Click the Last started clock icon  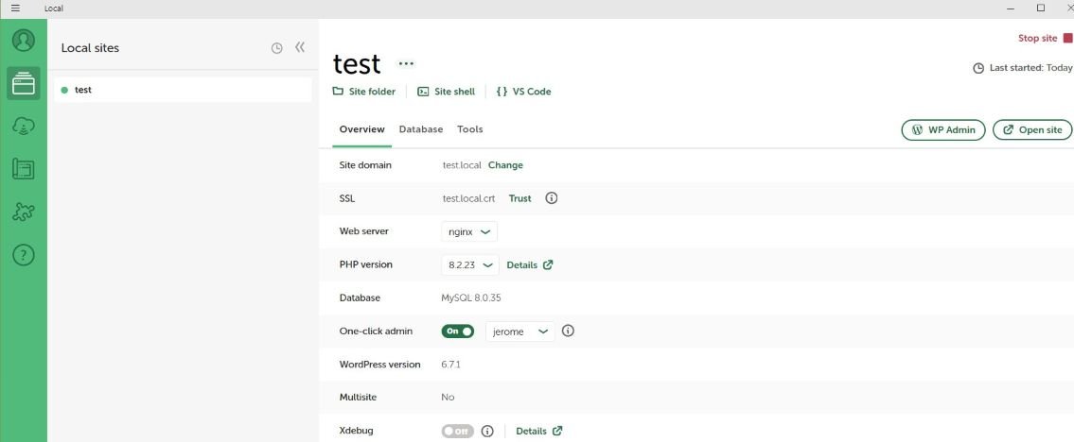pos(978,68)
